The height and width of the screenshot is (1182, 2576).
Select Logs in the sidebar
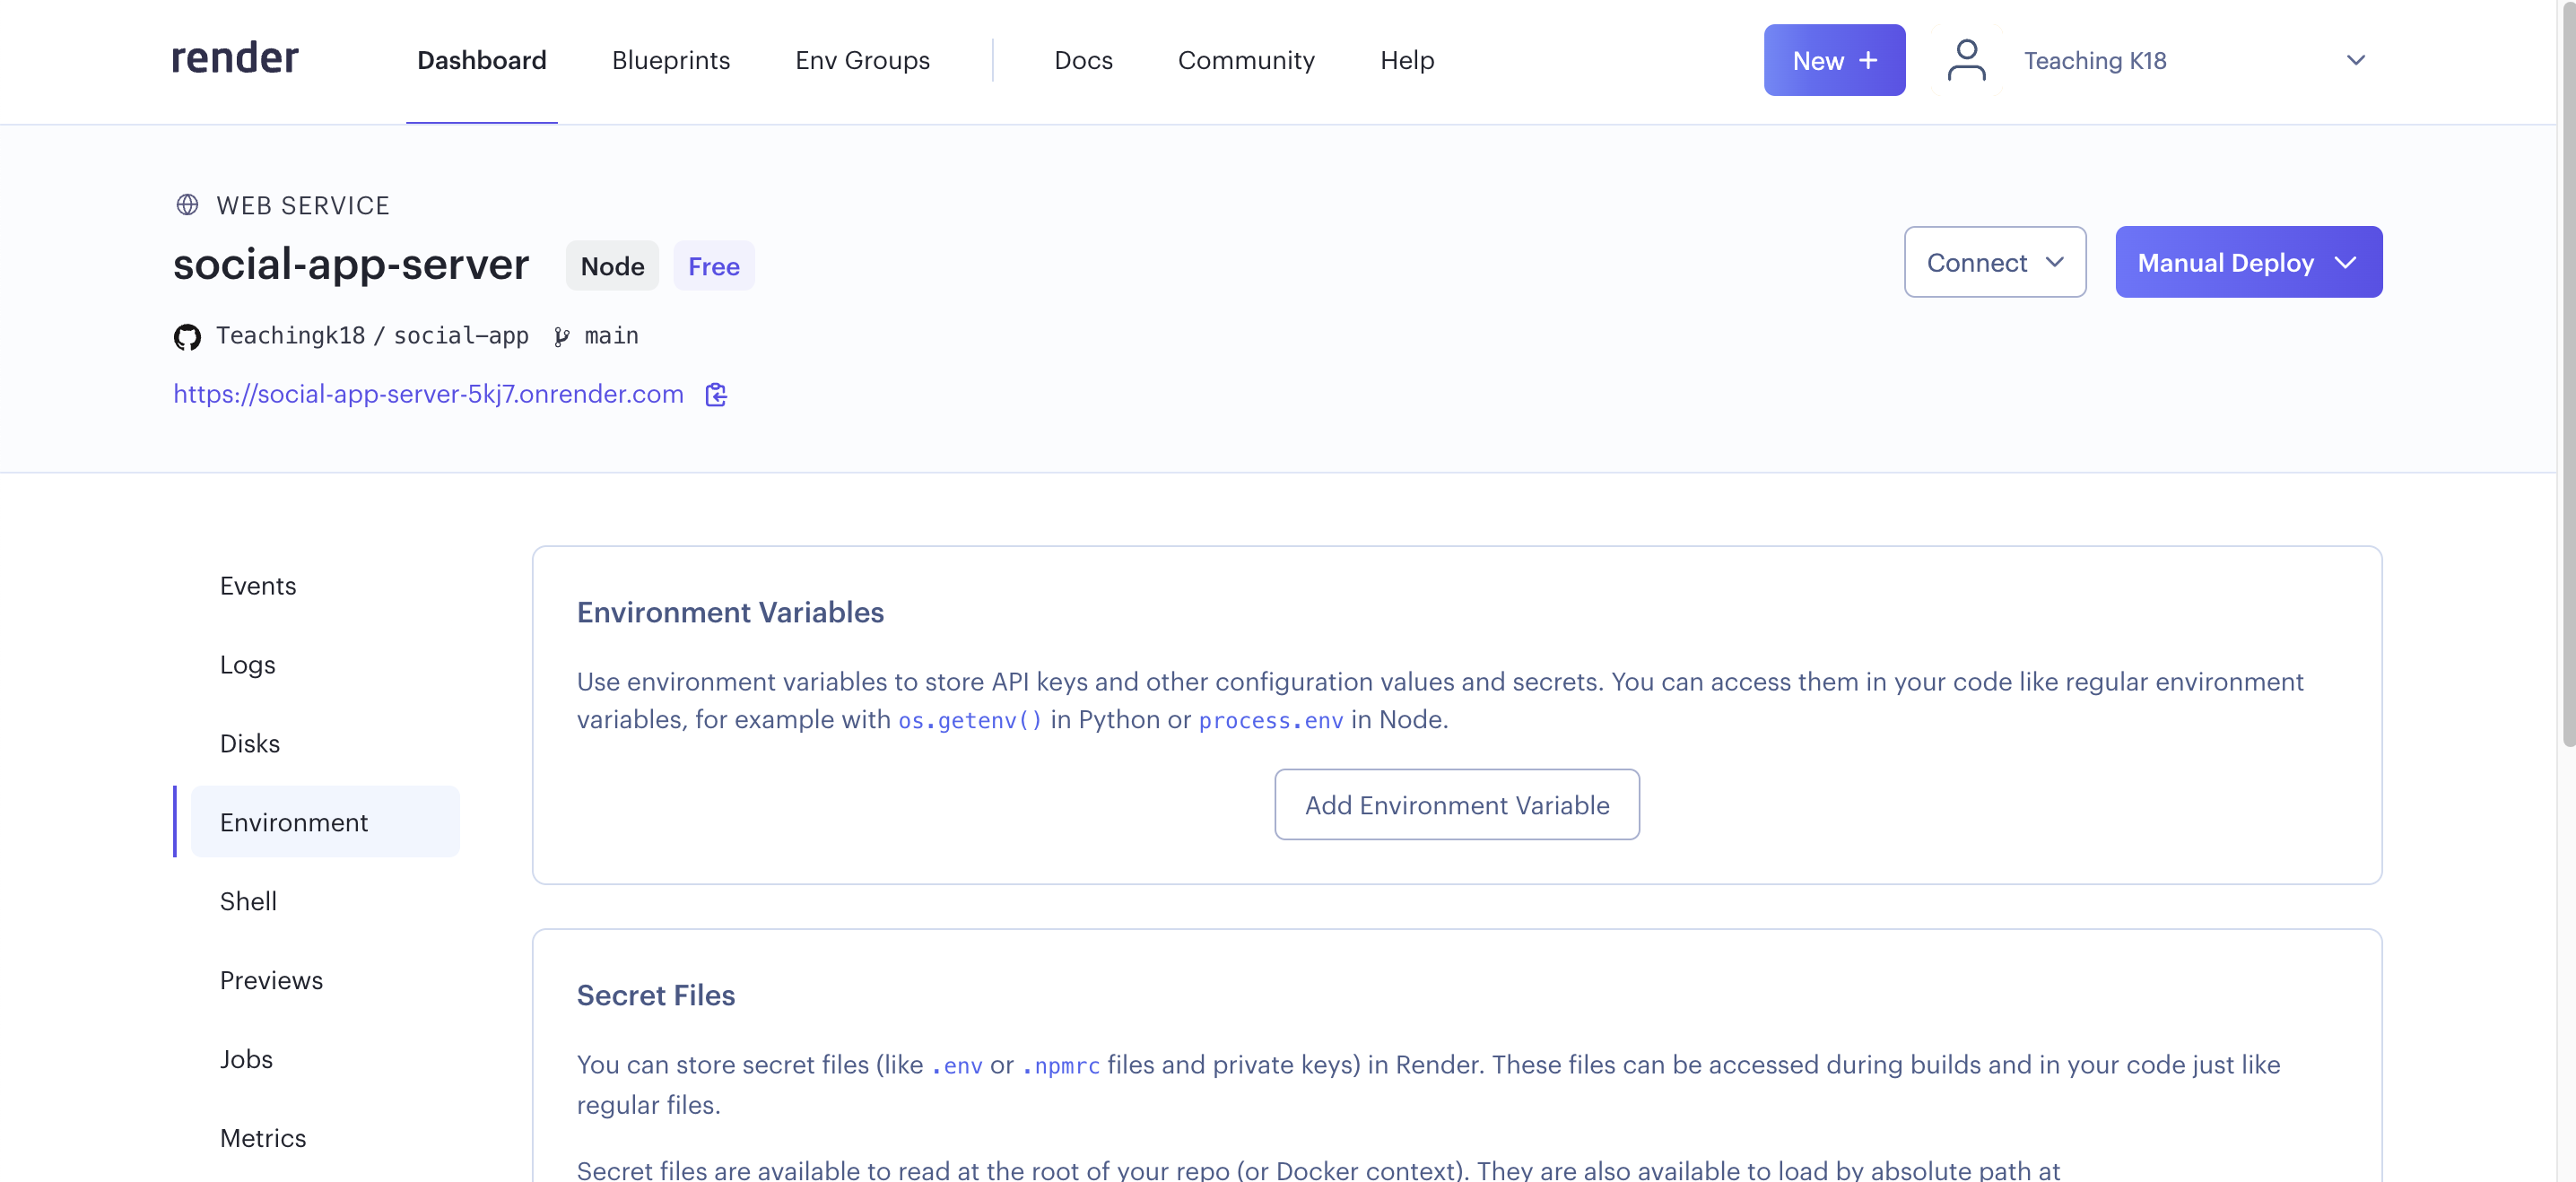pyautogui.click(x=247, y=664)
